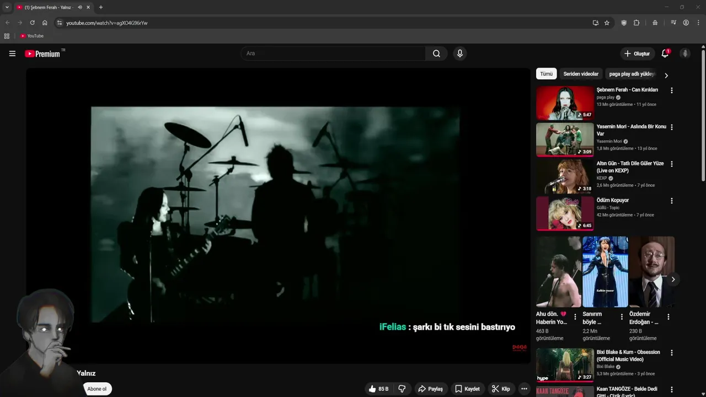Viewport: 706px width, 397px height.
Task: Click the Oluştur create button
Action: click(x=637, y=53)
